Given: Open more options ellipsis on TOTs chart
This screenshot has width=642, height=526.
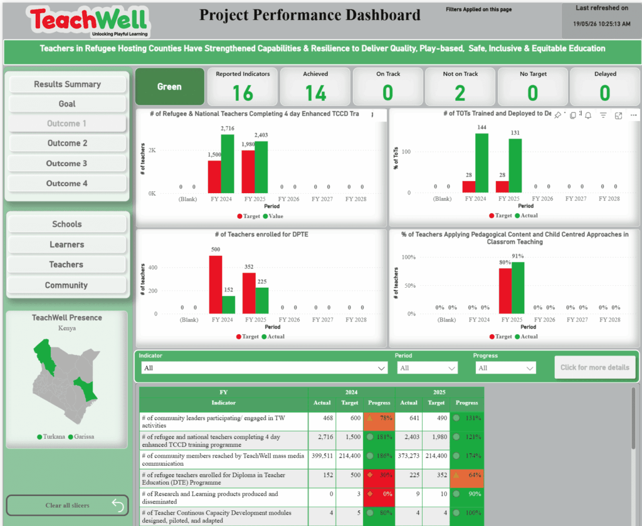Looking at the screenshot, I should [633, 115].
